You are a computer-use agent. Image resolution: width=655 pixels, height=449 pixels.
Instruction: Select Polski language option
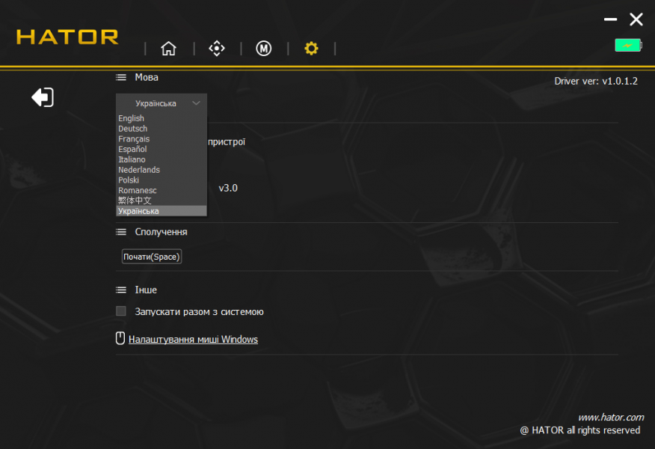129,180
